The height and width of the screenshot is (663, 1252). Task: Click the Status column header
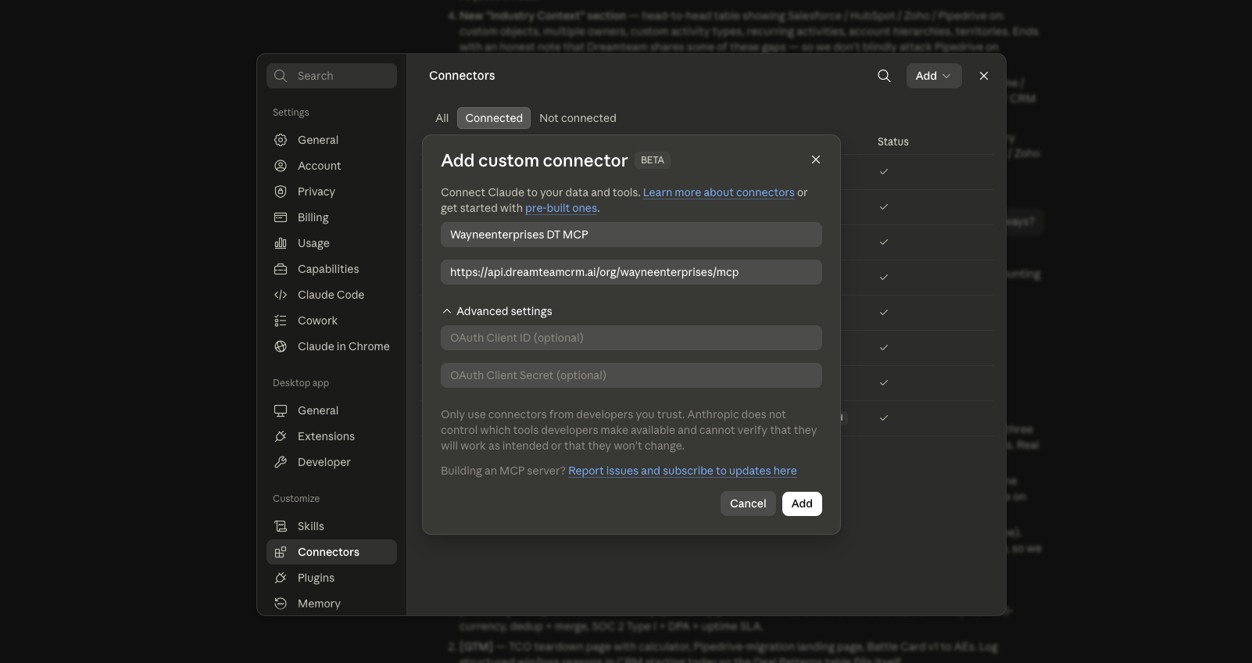[893, 142]
